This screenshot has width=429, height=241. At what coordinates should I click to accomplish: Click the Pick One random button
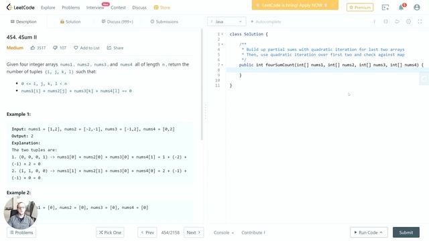110,232
